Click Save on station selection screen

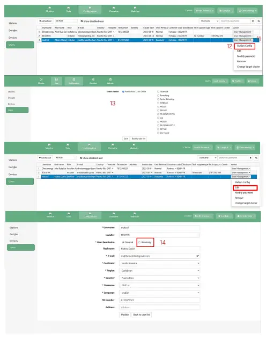click(126, 139)
